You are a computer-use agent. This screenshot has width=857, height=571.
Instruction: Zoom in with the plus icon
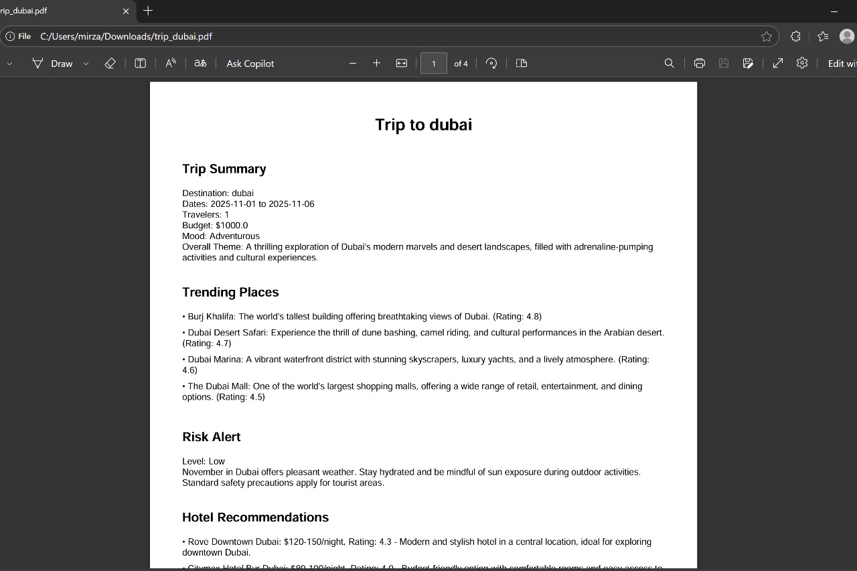pyautogui.click(x=376, y=63)
